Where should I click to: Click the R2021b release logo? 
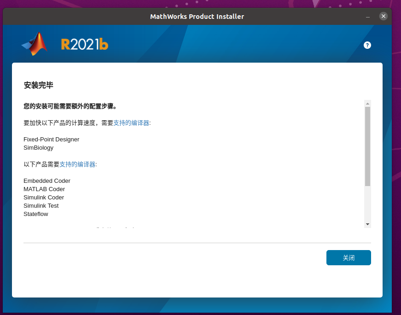click(85, 44)
